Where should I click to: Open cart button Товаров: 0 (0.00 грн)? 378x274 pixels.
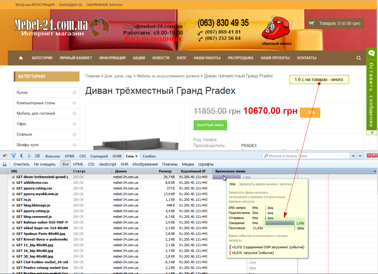point(335,23)
